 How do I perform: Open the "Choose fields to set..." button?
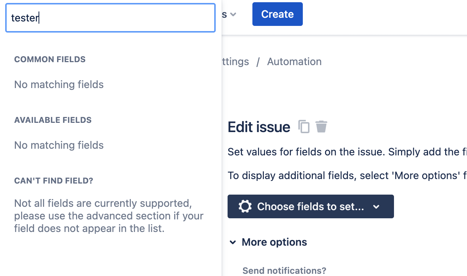pyautogui.click(x=311, y=206)
